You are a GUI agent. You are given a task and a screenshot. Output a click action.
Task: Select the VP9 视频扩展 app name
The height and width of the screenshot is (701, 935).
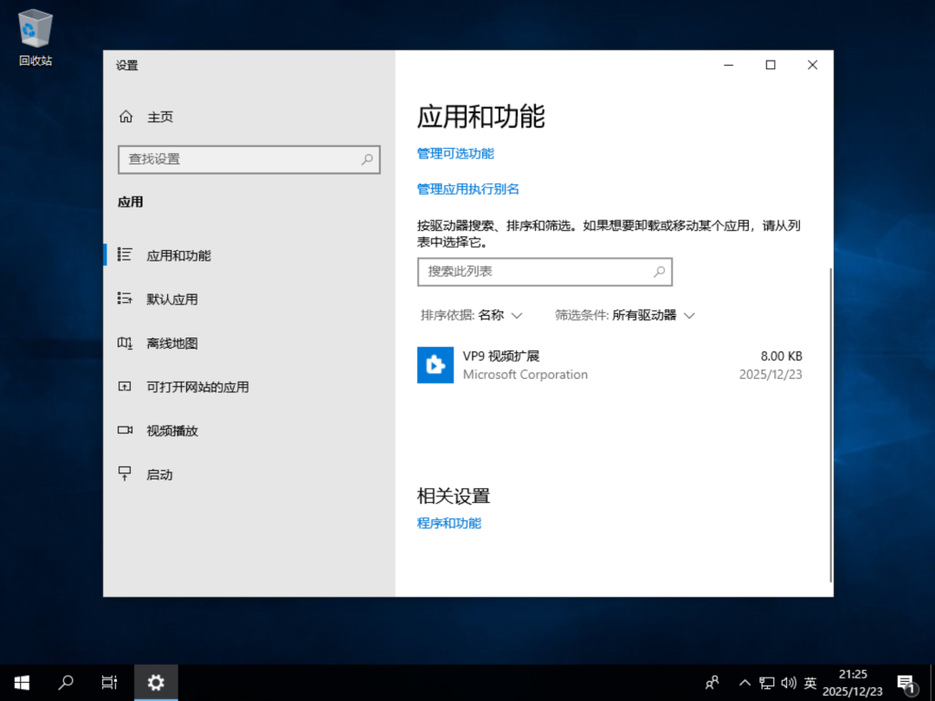pyautogui.click(x=501, y=356)
